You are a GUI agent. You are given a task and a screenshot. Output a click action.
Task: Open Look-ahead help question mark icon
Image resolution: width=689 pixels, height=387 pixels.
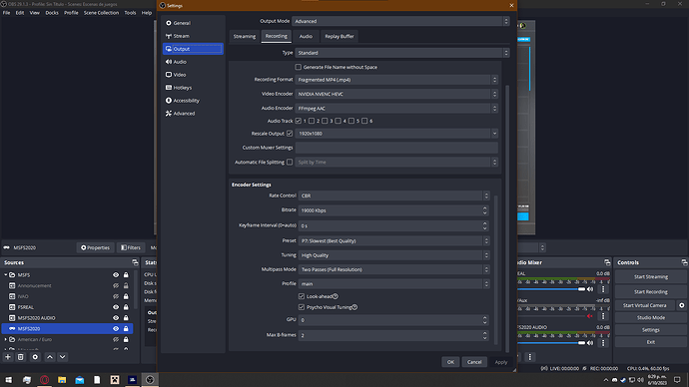(x=336, y=296)
